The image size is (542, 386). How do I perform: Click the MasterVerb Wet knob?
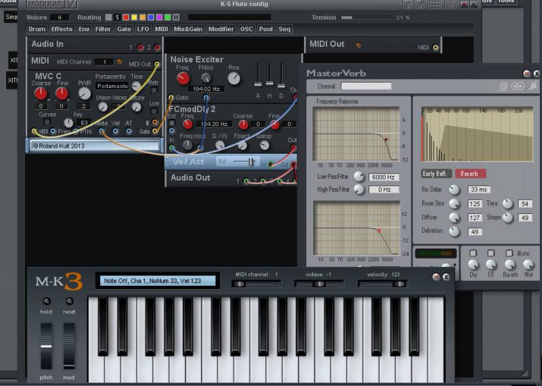click(528, 265)
